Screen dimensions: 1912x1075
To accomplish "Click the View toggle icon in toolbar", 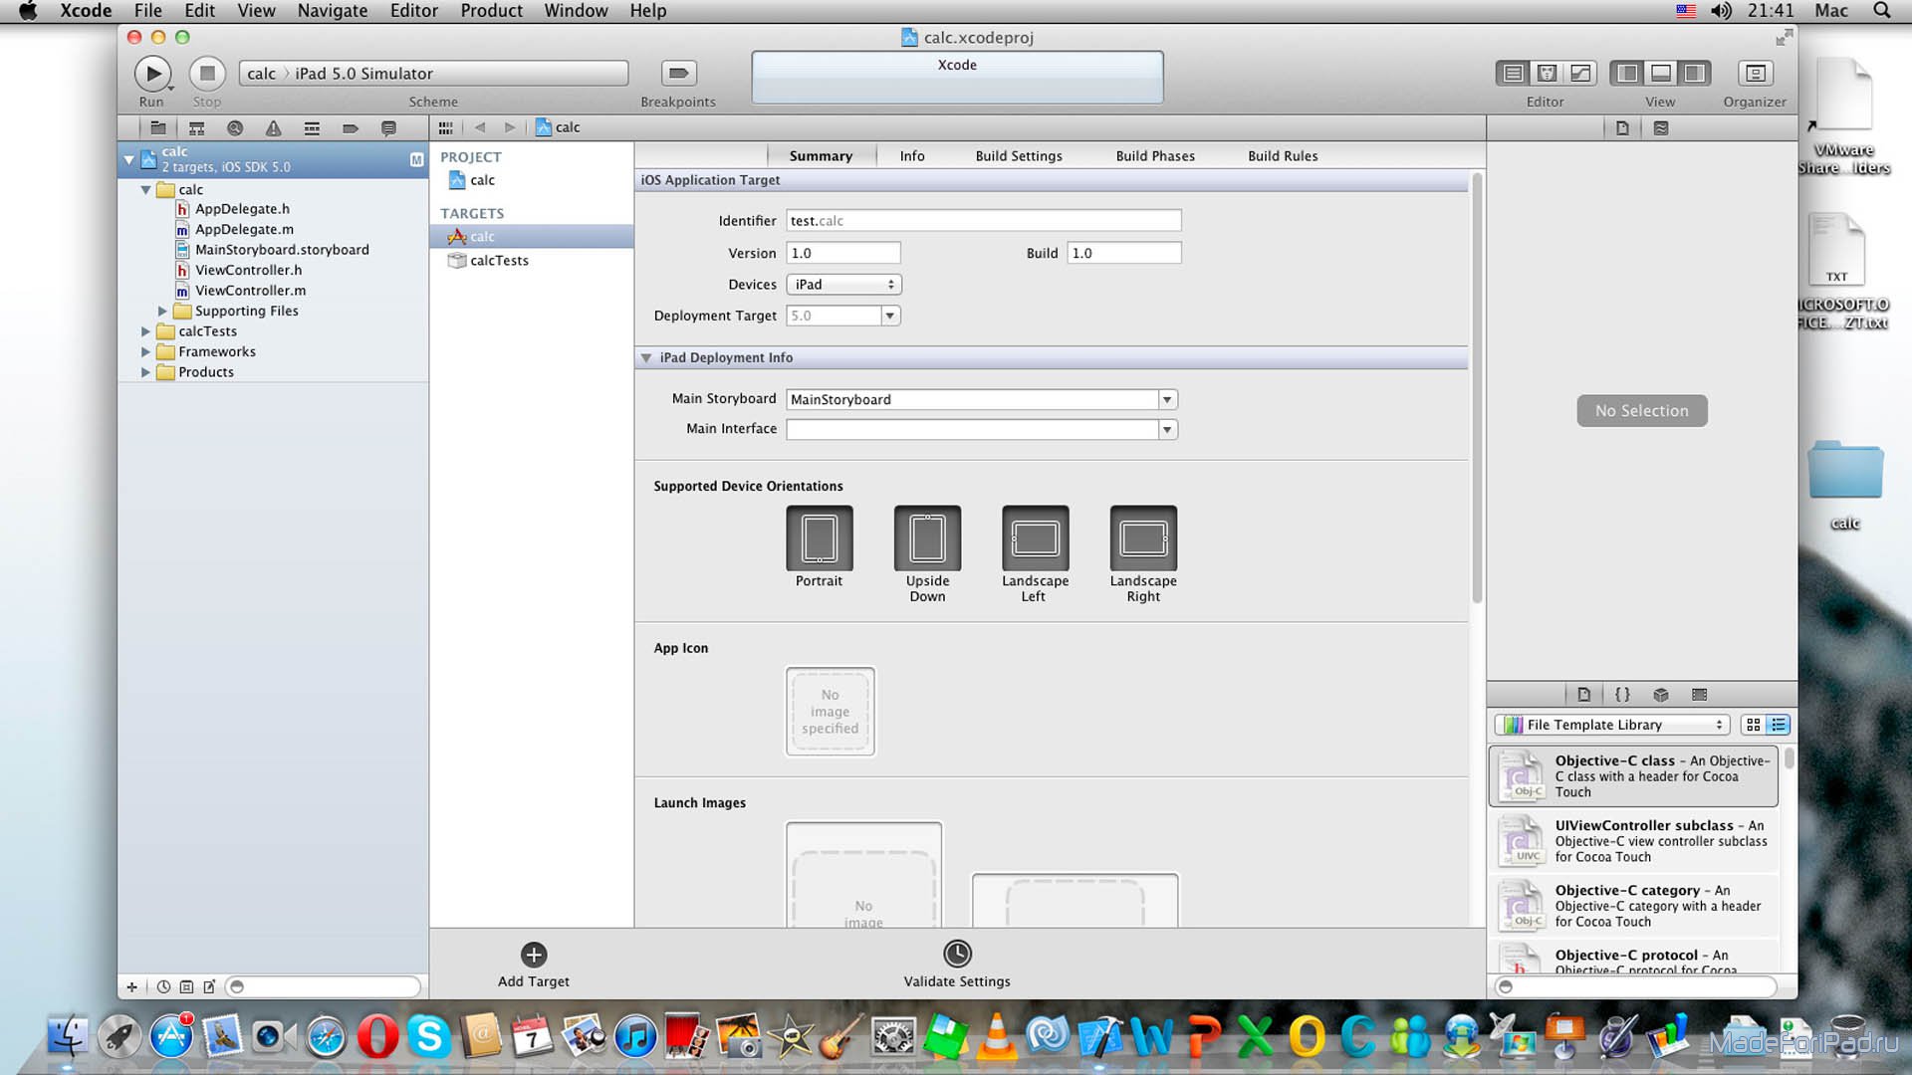I will click(x=1661, y=73).
